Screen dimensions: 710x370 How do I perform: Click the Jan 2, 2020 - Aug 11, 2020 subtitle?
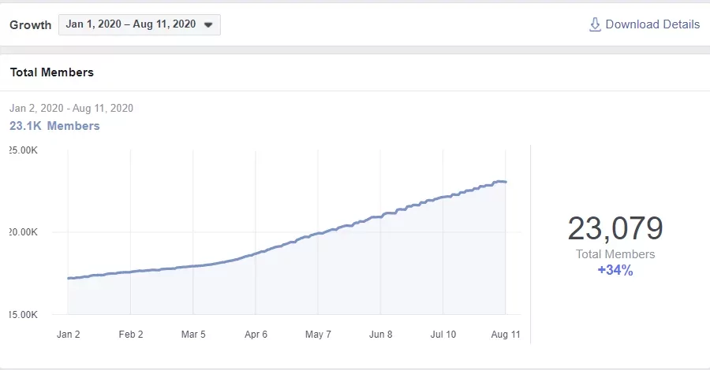pyautogui.click(x=71, y=108)
